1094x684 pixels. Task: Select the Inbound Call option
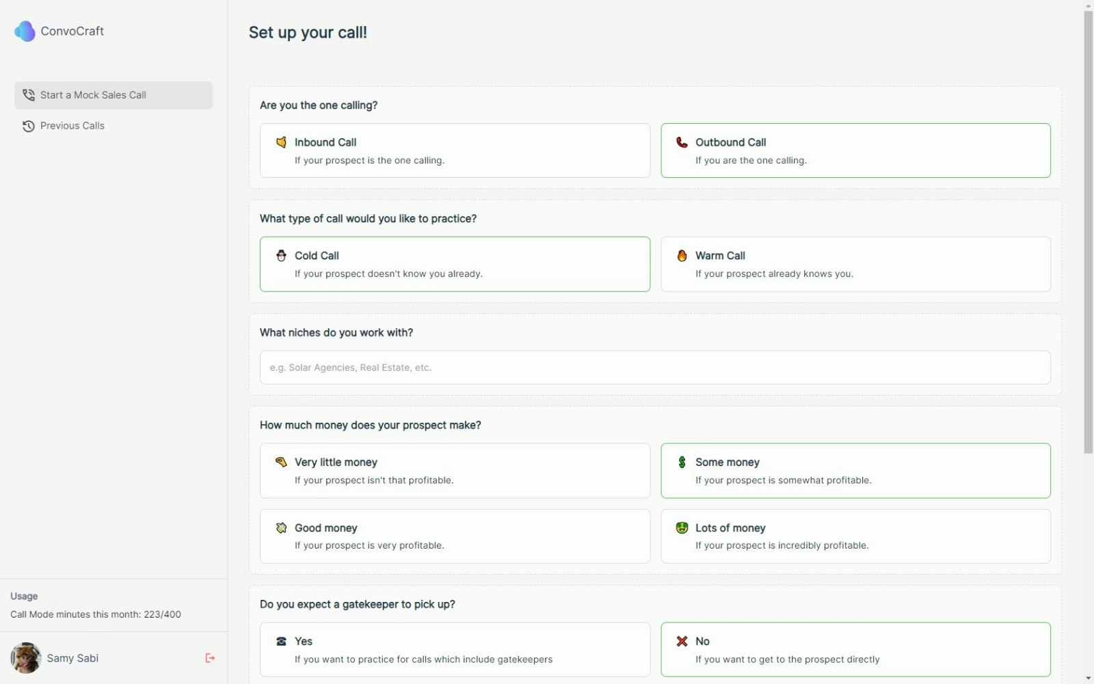point(455,150)
